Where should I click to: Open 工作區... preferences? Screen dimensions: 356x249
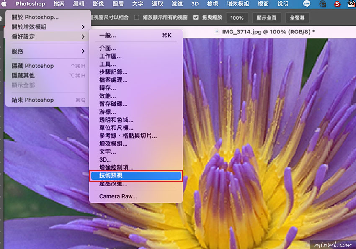pos(136,56)
